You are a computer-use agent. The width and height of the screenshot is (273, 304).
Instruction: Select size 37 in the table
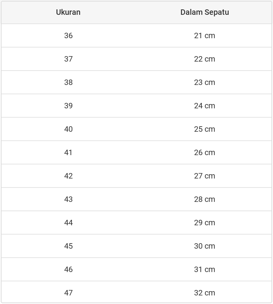coord(68,59)
